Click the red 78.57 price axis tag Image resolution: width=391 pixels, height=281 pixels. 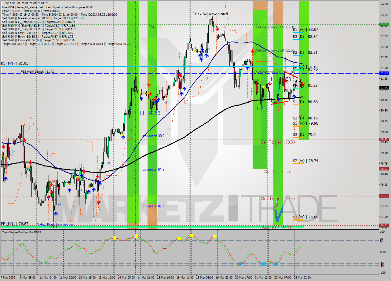pyautogui.click(x=384, y=169)
